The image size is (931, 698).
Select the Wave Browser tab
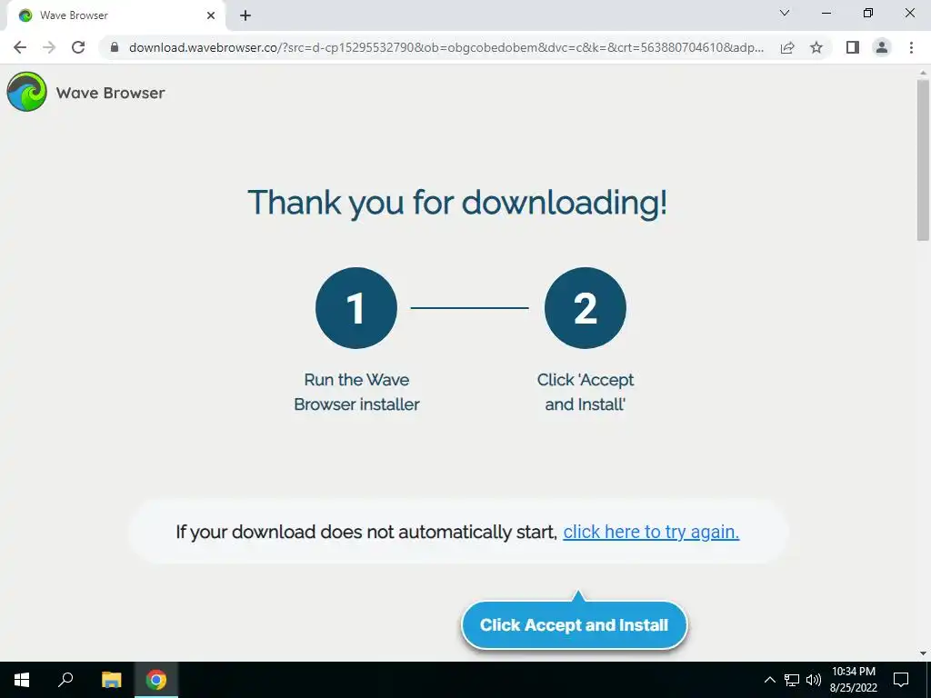click(115, 15)
